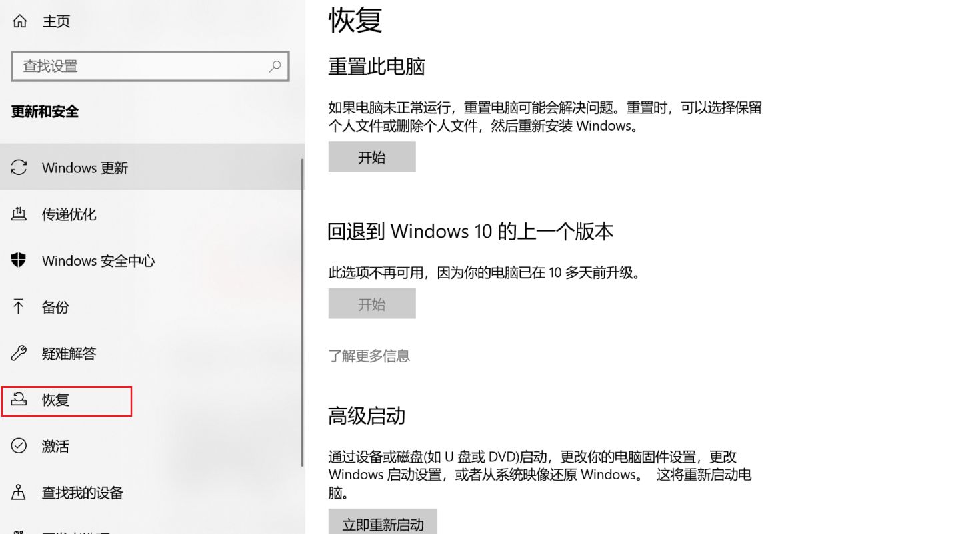Click the 查找我的设备 icon

point(19,493)
